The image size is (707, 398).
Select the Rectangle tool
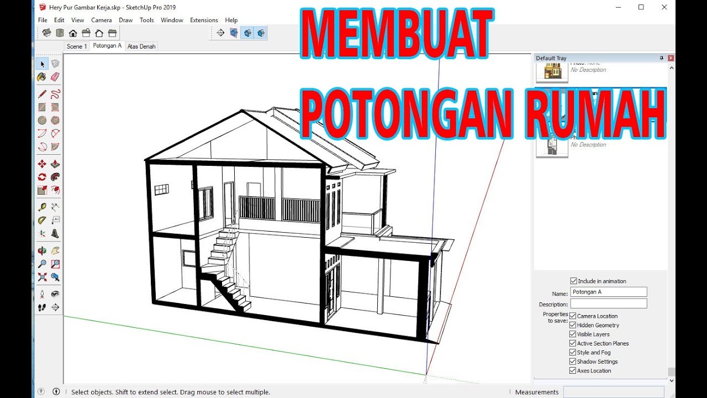click(x=42, y=107)
